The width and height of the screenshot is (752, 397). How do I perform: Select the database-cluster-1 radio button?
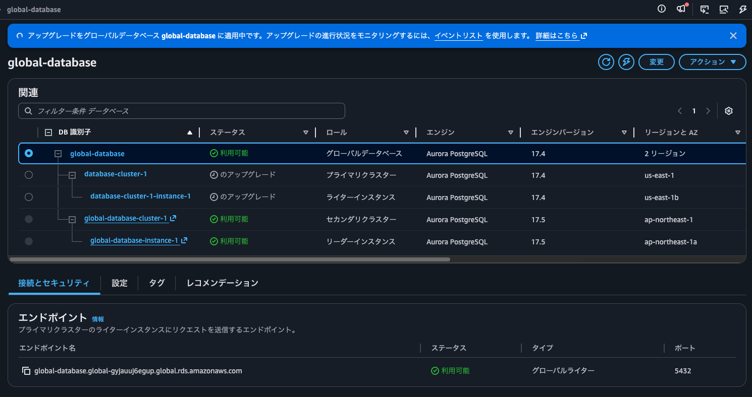pyautogui.click(x=29, y=175)
